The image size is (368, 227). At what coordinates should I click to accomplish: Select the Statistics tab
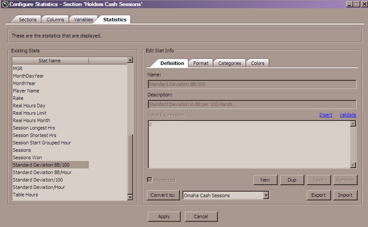[115, 20]
